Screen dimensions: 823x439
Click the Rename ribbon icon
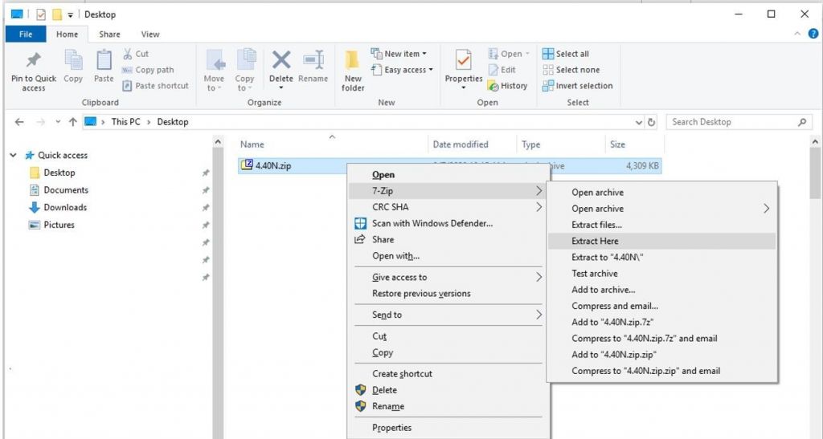pos(313,63)
